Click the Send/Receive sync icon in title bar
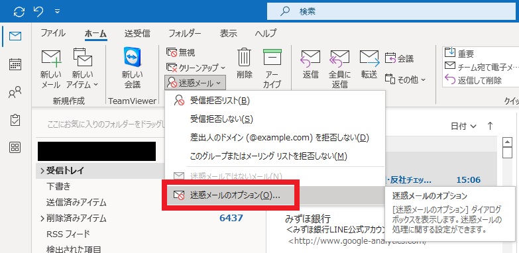Image resolution: width=519 pixels, height=253 pixels. (19, 12)
